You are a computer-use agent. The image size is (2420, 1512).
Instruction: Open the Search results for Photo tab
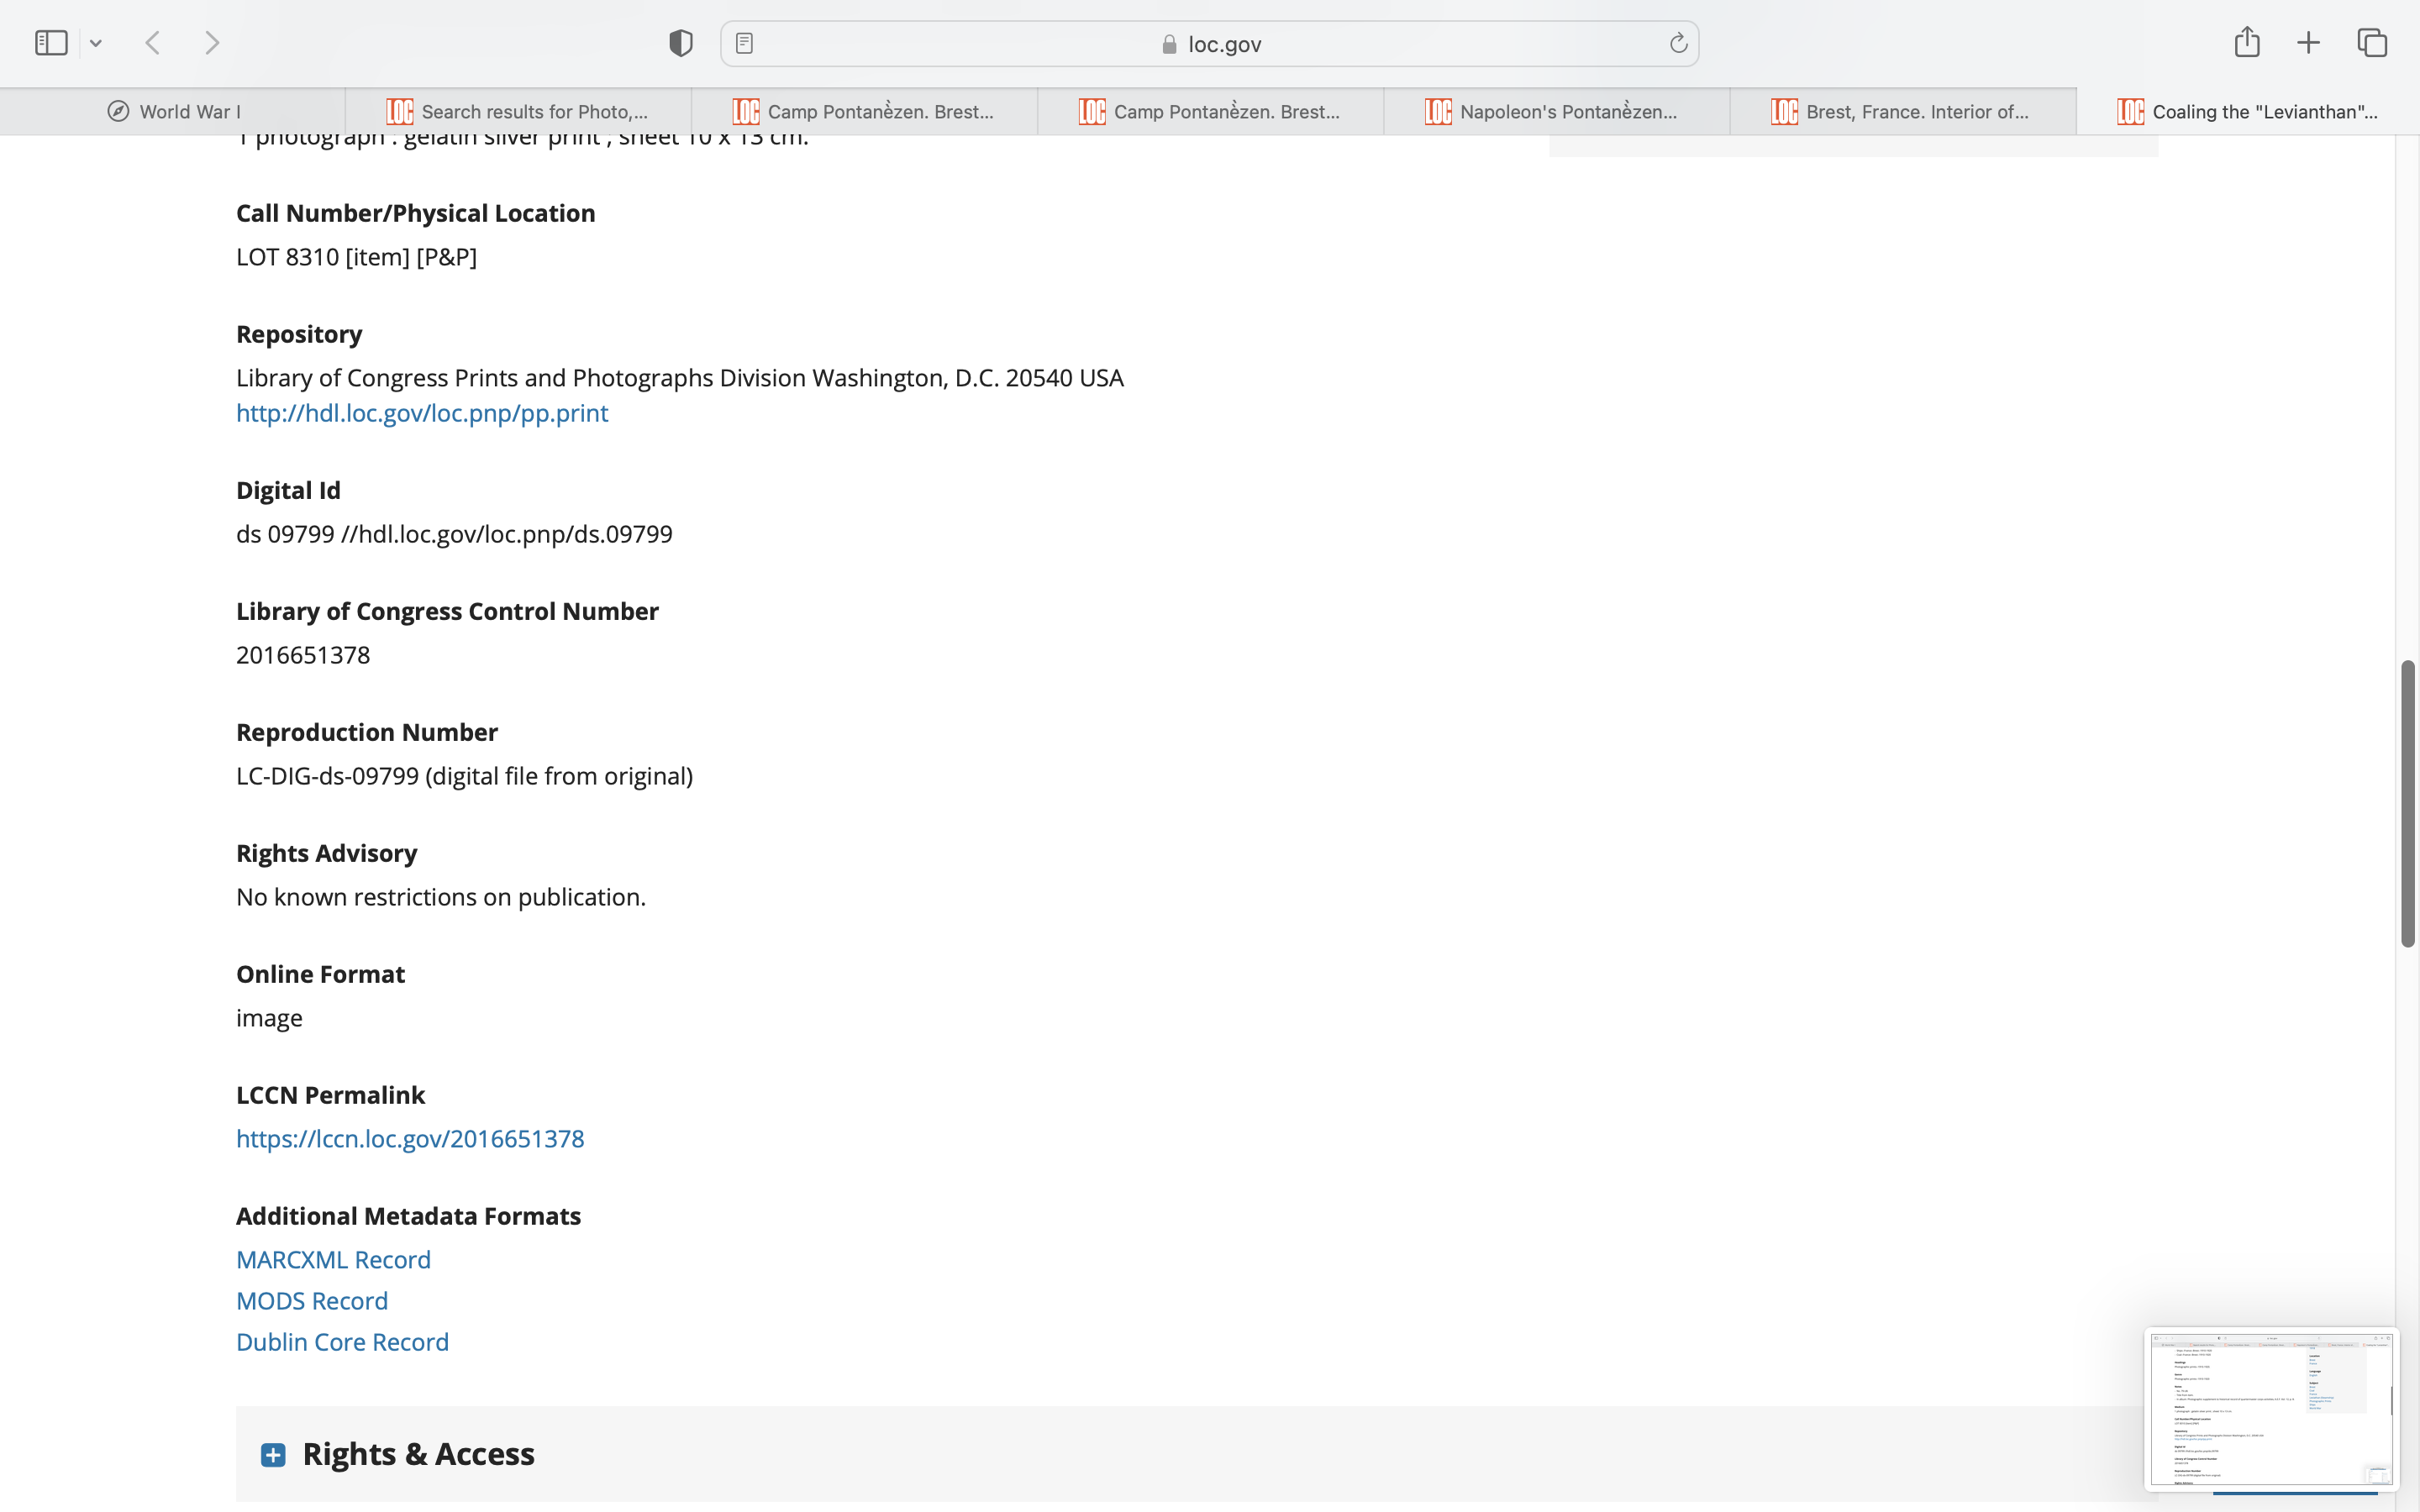coord(518,112)
